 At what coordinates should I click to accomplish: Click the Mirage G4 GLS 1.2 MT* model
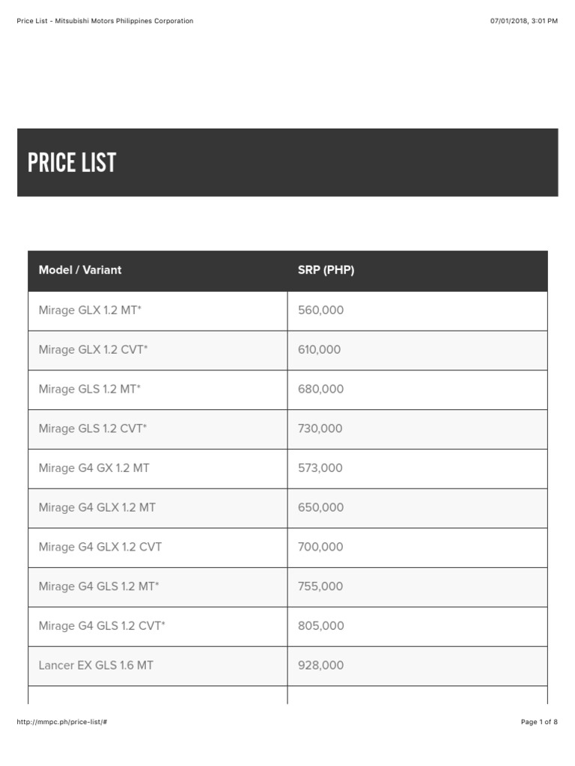click(99, 586)
